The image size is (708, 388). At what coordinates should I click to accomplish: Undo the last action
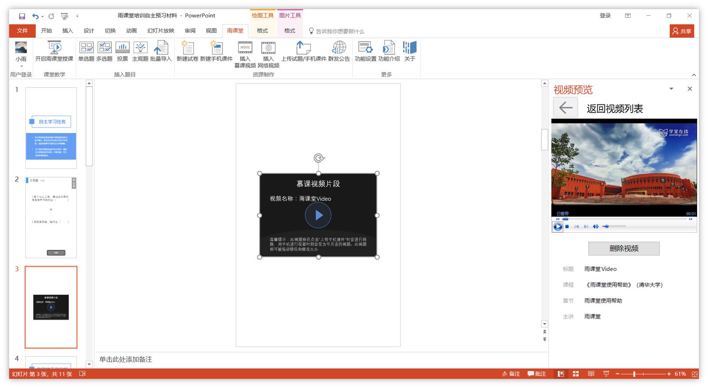tap(35, 16)
